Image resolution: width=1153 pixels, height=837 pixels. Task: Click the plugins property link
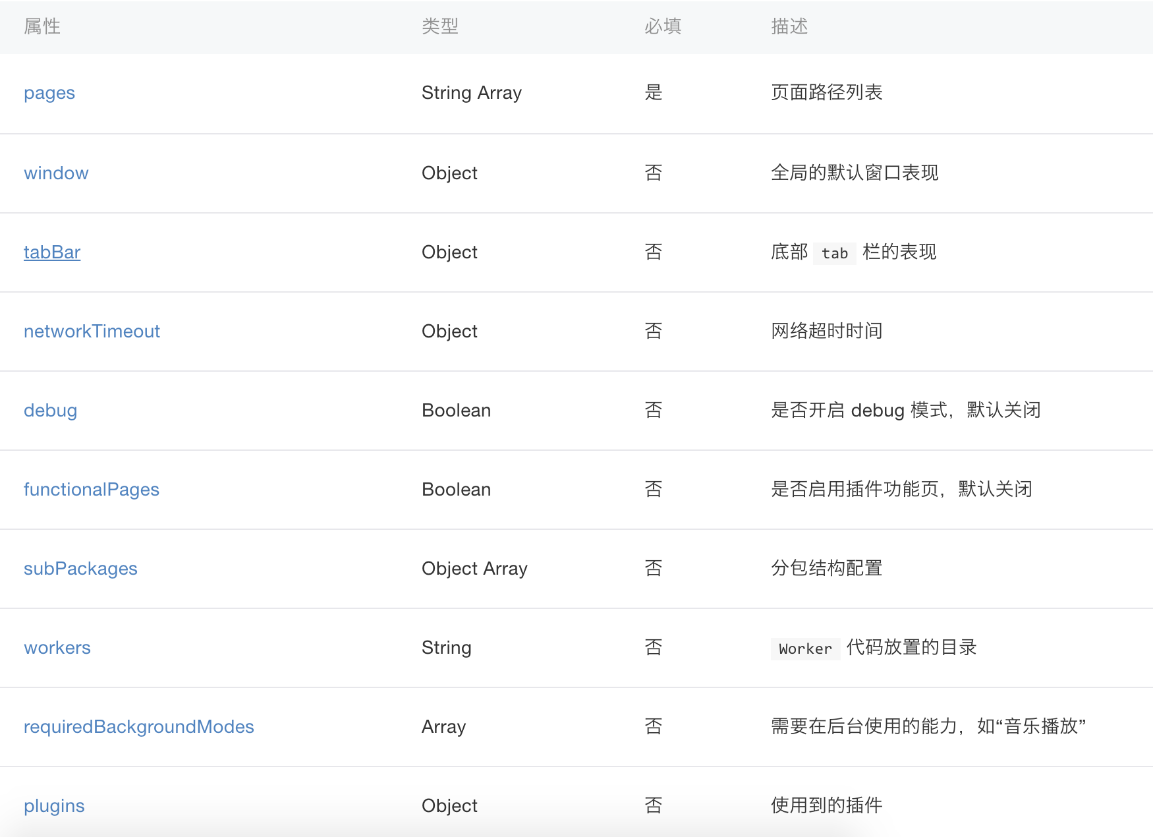point(54,805)
